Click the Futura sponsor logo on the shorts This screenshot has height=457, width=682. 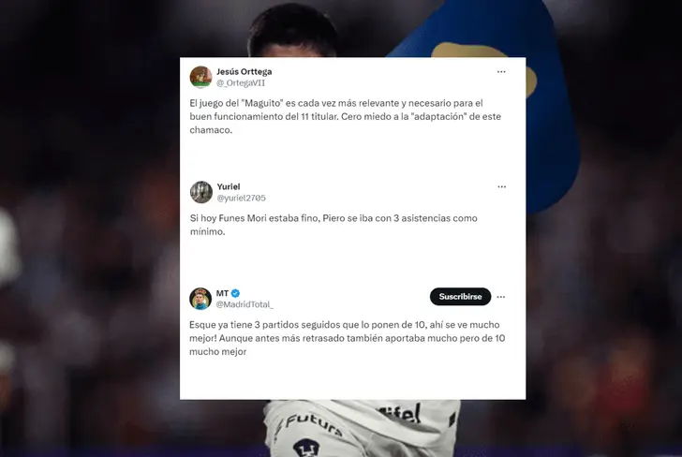coord(310,424)
